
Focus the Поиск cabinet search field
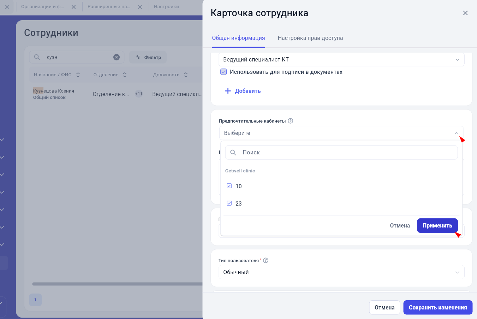point(341,153)
